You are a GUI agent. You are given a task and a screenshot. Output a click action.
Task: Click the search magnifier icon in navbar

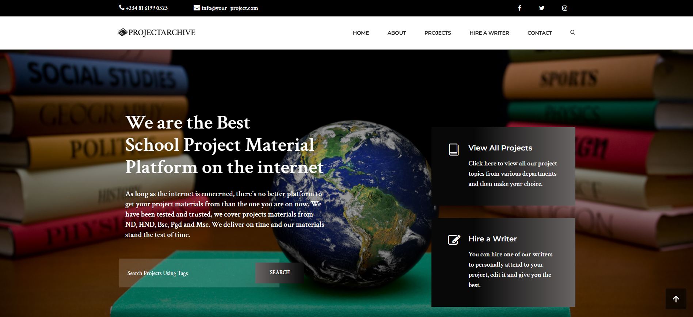[572, 33]
